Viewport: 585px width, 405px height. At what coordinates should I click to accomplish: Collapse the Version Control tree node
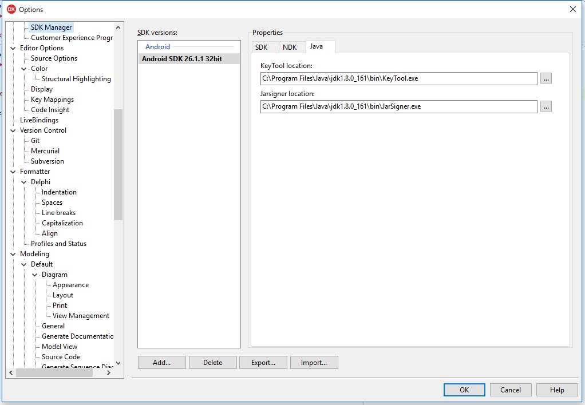pos(13,130)
